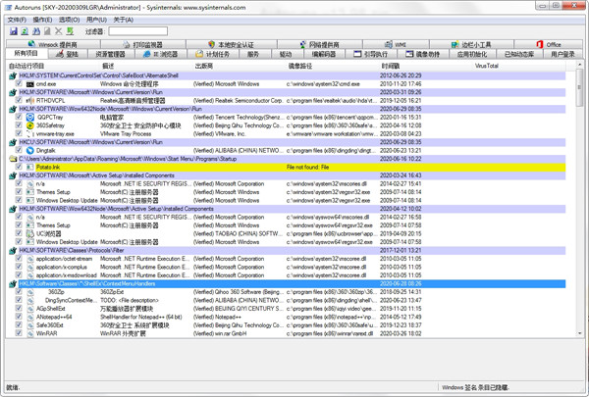Screen dimensions: 589x397
Task: Toggle the WinRAR context menu checkbox
Action: pos(19,332)
